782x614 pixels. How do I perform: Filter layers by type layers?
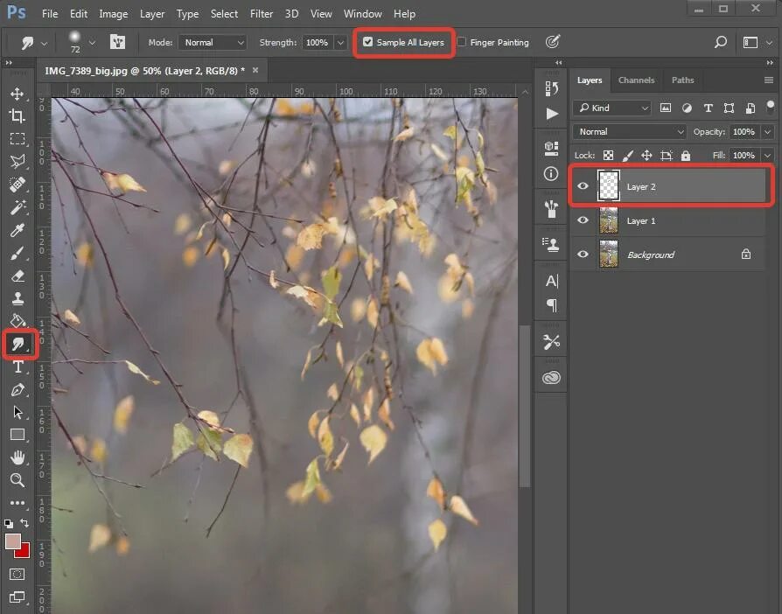[708, 108]
